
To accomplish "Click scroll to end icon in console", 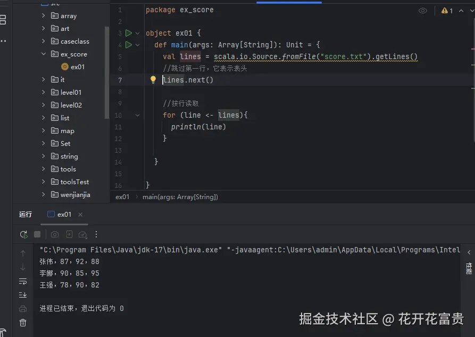I will 23,295.
